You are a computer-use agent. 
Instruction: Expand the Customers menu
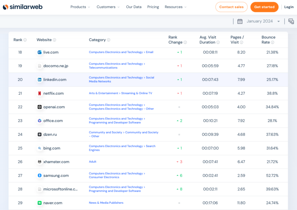[x=108, y=7]
